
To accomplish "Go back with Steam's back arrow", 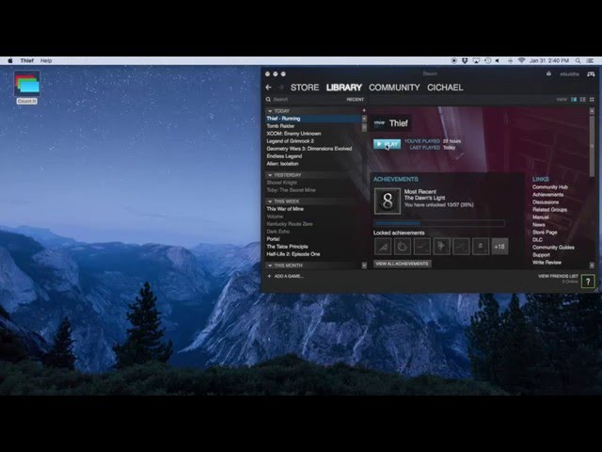I will click(x=268, y=88).
